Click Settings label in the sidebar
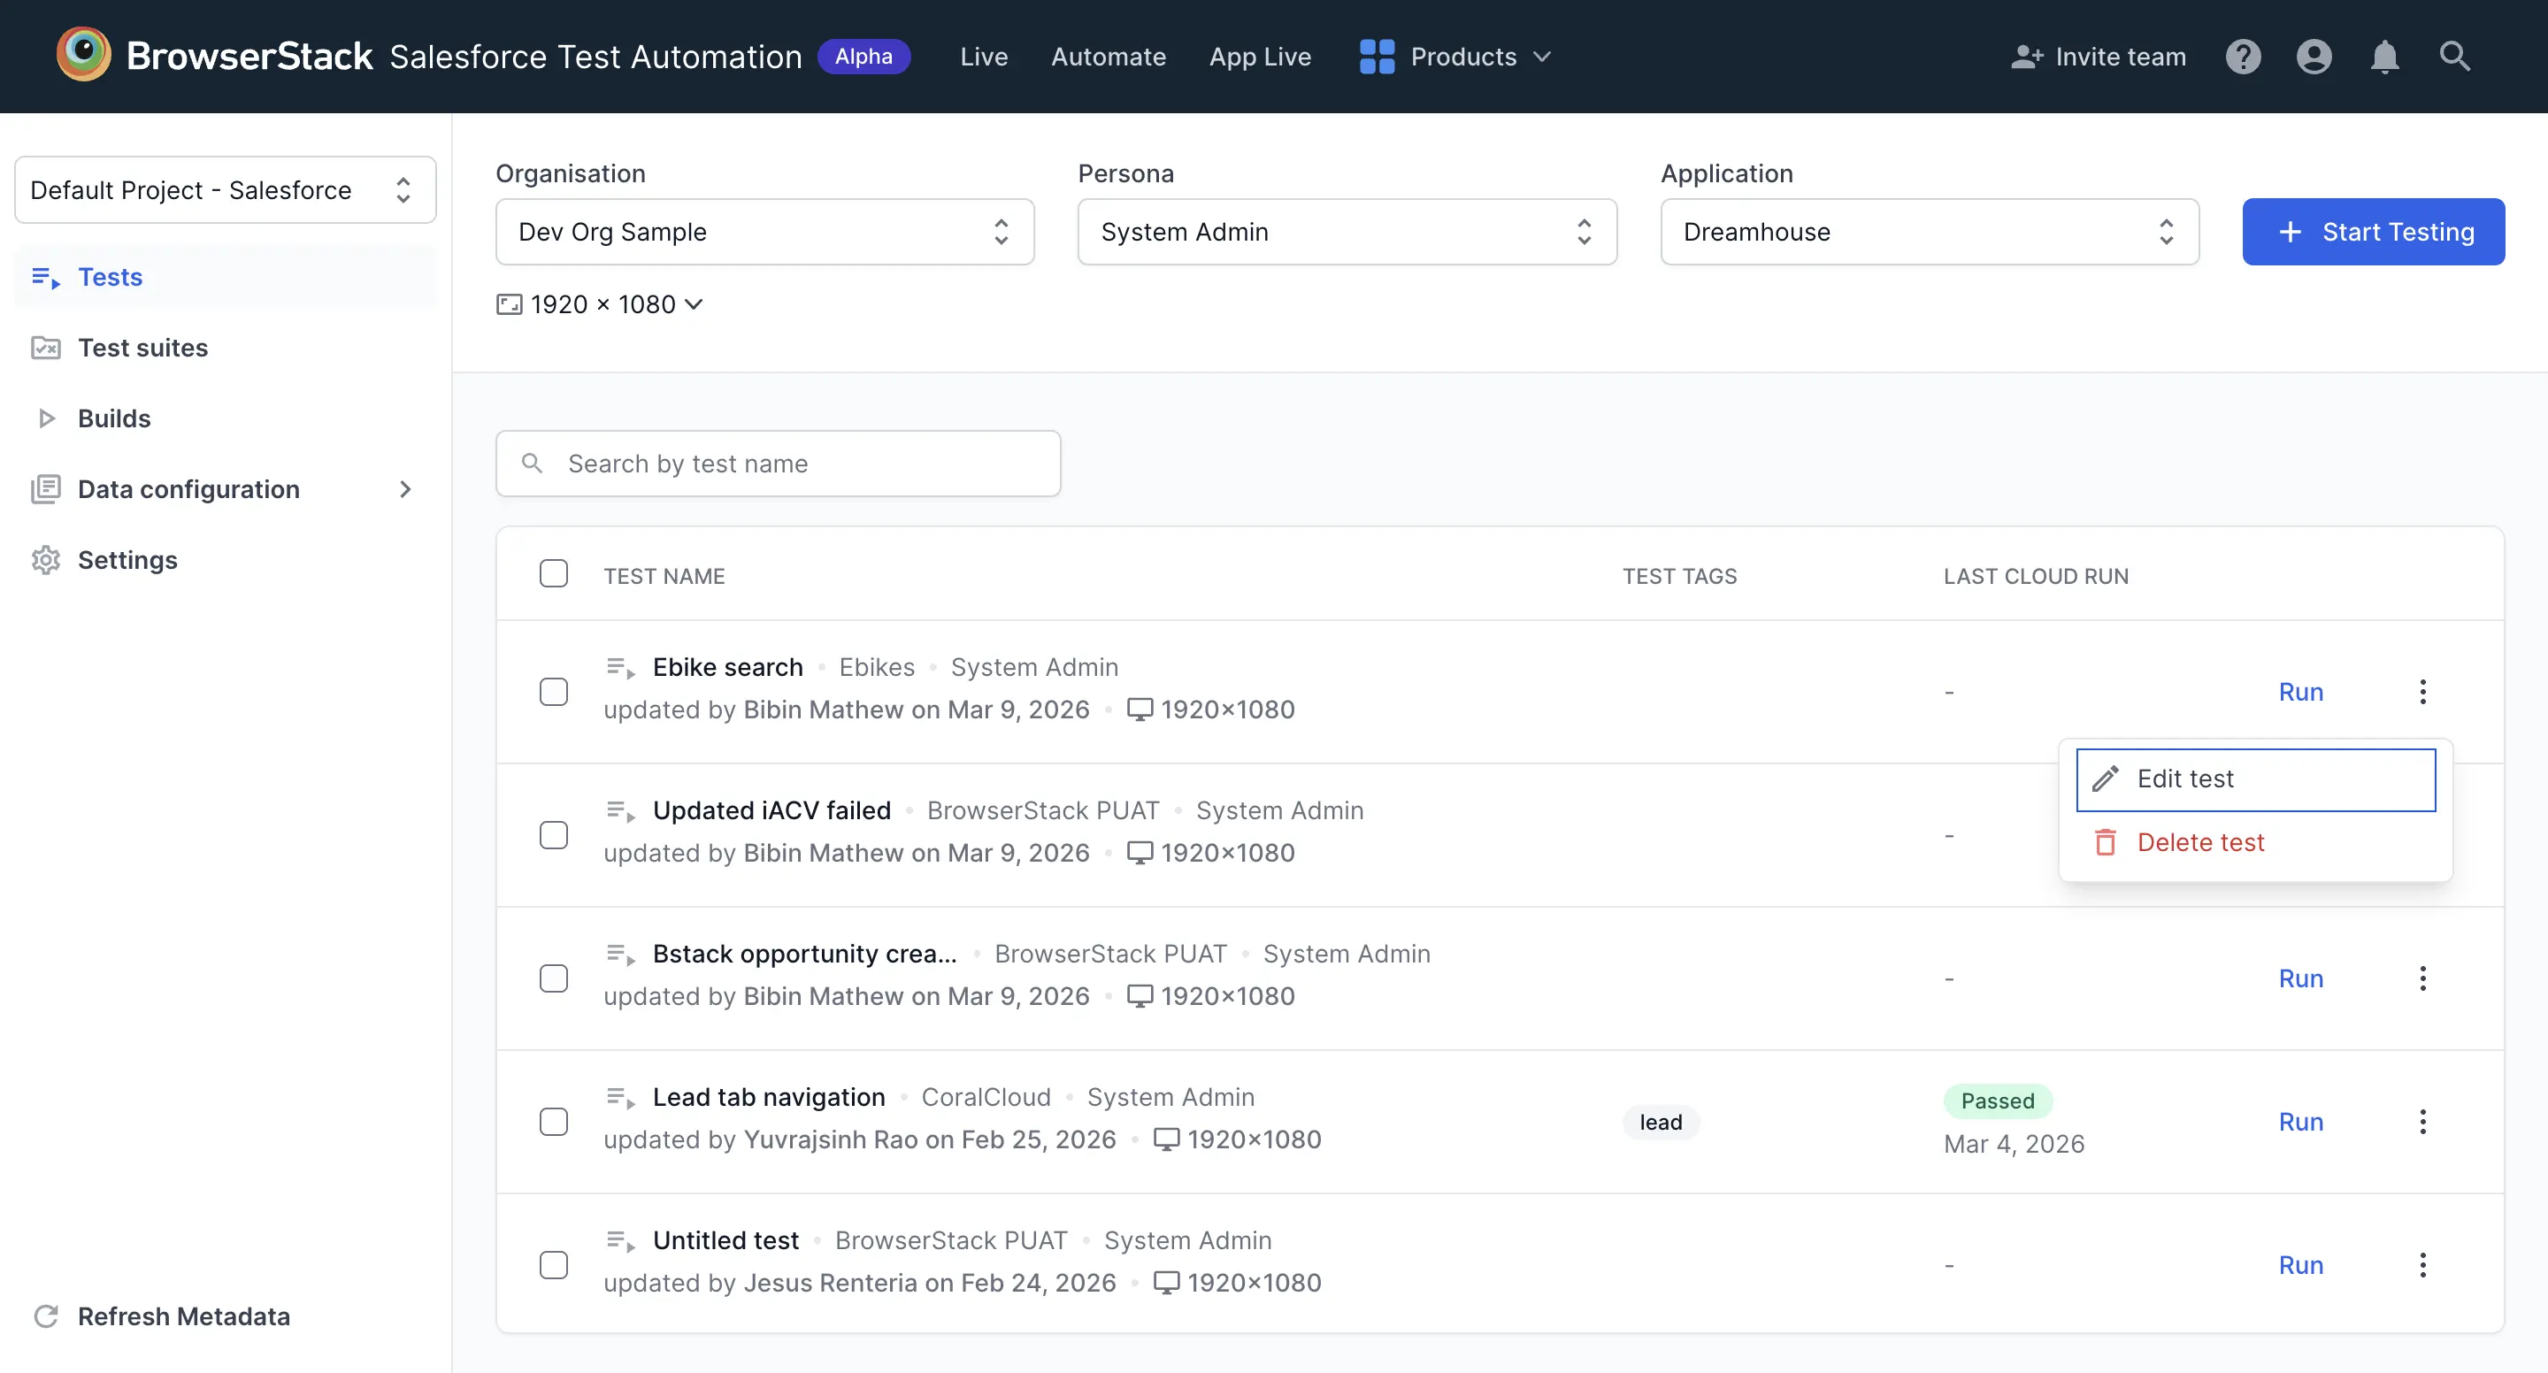Viewport: 2548px width, 1373px height. click(x=127, y=560)
